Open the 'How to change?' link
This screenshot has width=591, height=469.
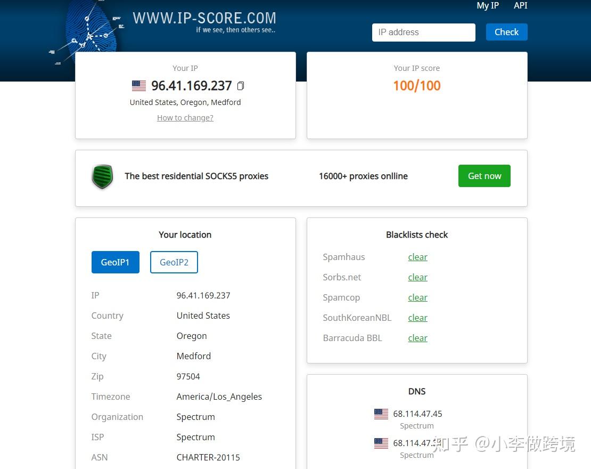pyautogui.click(x=185, y=118)
